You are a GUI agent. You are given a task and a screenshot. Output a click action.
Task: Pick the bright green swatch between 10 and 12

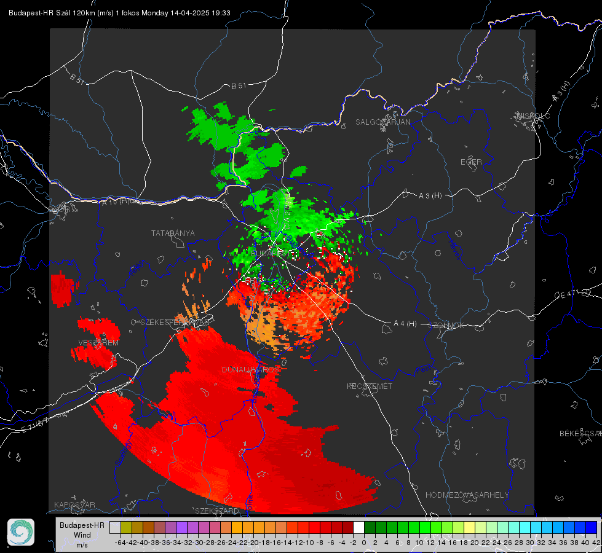425,528
